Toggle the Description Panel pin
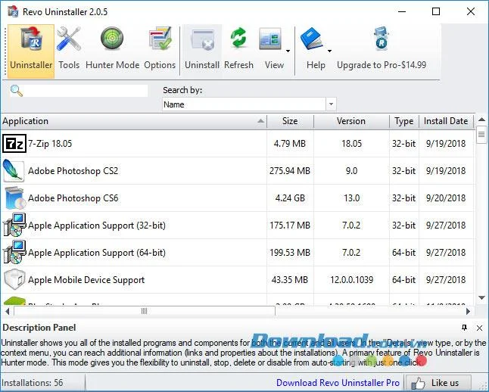The image size is (489, 392). 464,328
